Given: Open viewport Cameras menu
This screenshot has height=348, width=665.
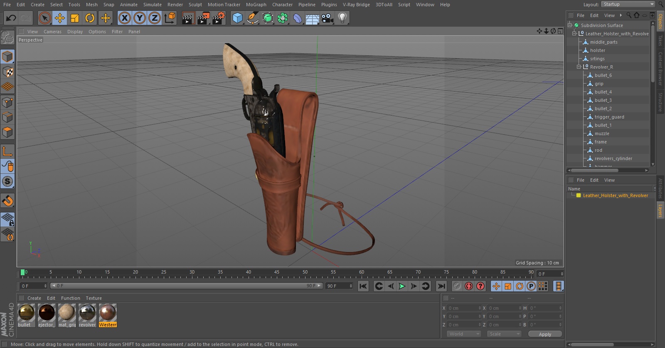Looking at the screenshot, I should point(52,32).
